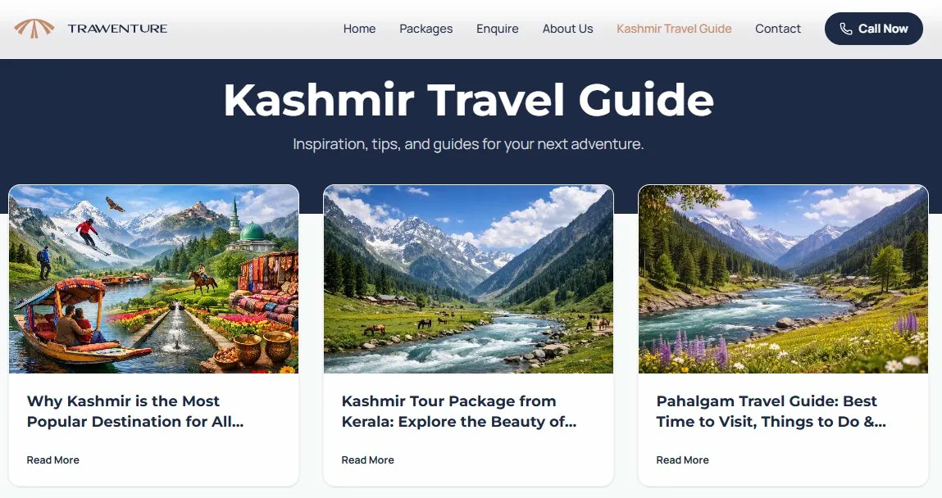Click the Trawenture logo icon

click(x=34, y=28)
